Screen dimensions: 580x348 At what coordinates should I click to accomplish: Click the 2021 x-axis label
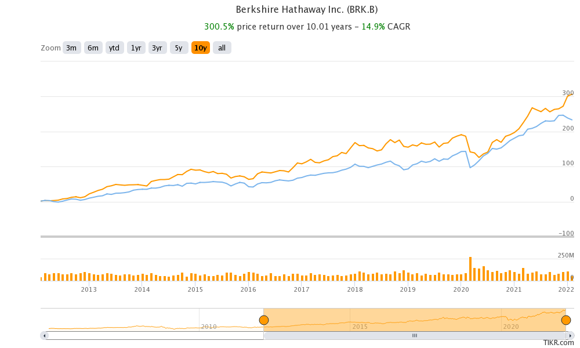(514, 289)
